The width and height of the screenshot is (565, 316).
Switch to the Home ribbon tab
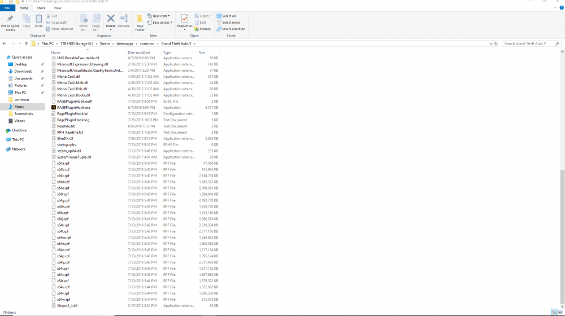coord(24,8)
